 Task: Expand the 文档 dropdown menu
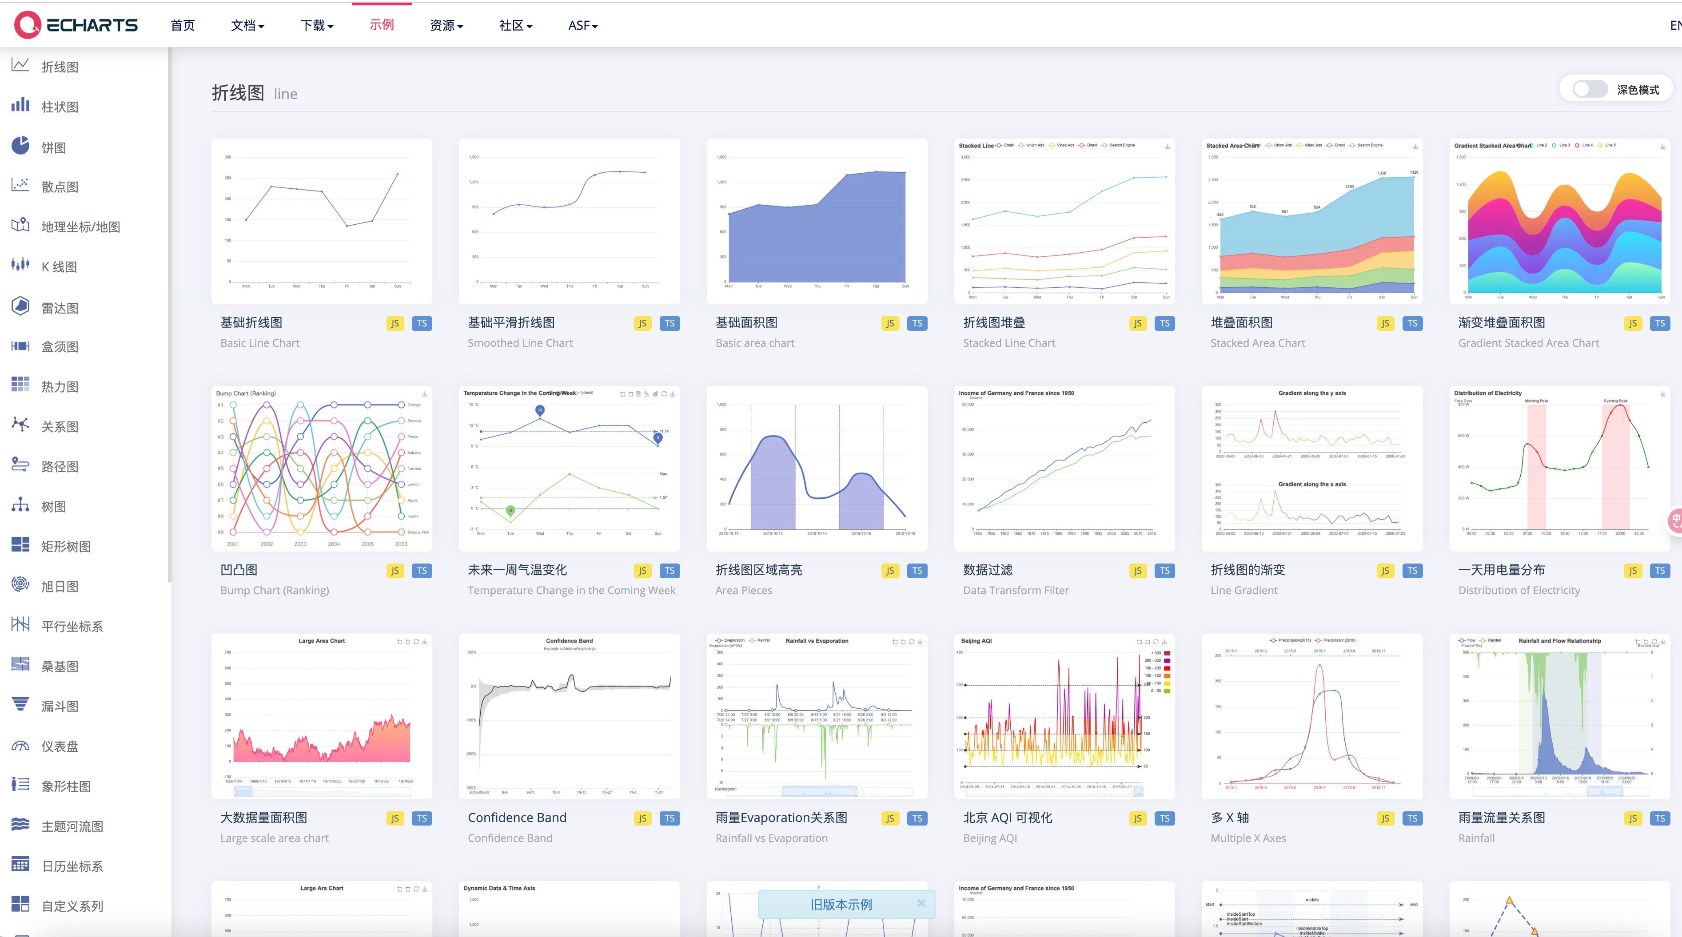(247, 25)
